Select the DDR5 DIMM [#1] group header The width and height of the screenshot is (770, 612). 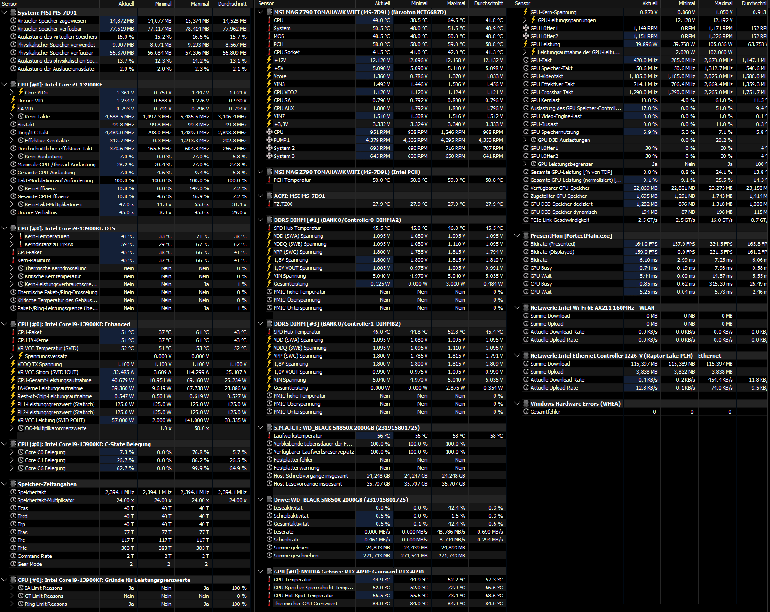coord(337,220)
